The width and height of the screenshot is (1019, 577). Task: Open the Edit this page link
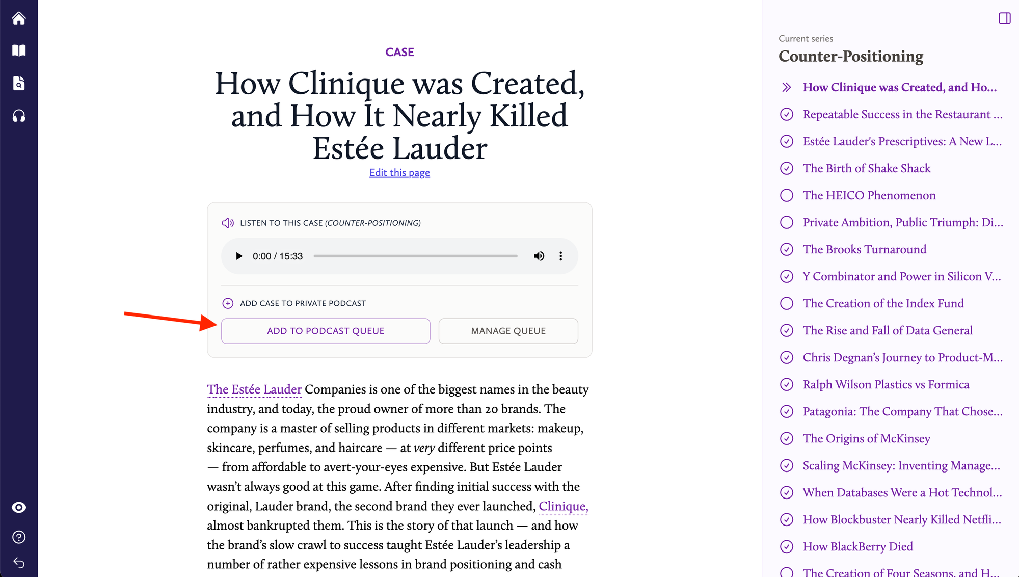point(399,173)
